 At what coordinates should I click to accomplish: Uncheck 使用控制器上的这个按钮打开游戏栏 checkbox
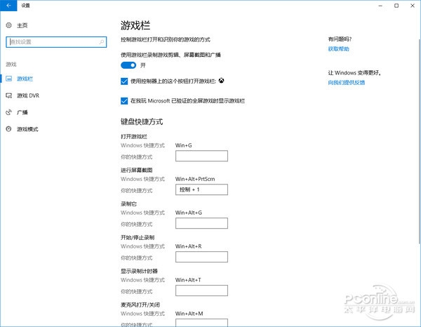[124, 81]
